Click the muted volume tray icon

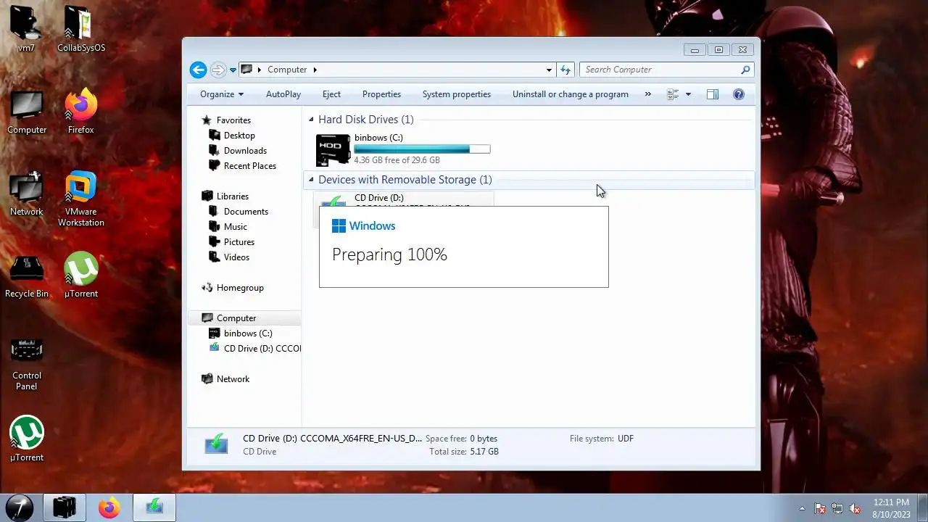click(x=855, y=508)
